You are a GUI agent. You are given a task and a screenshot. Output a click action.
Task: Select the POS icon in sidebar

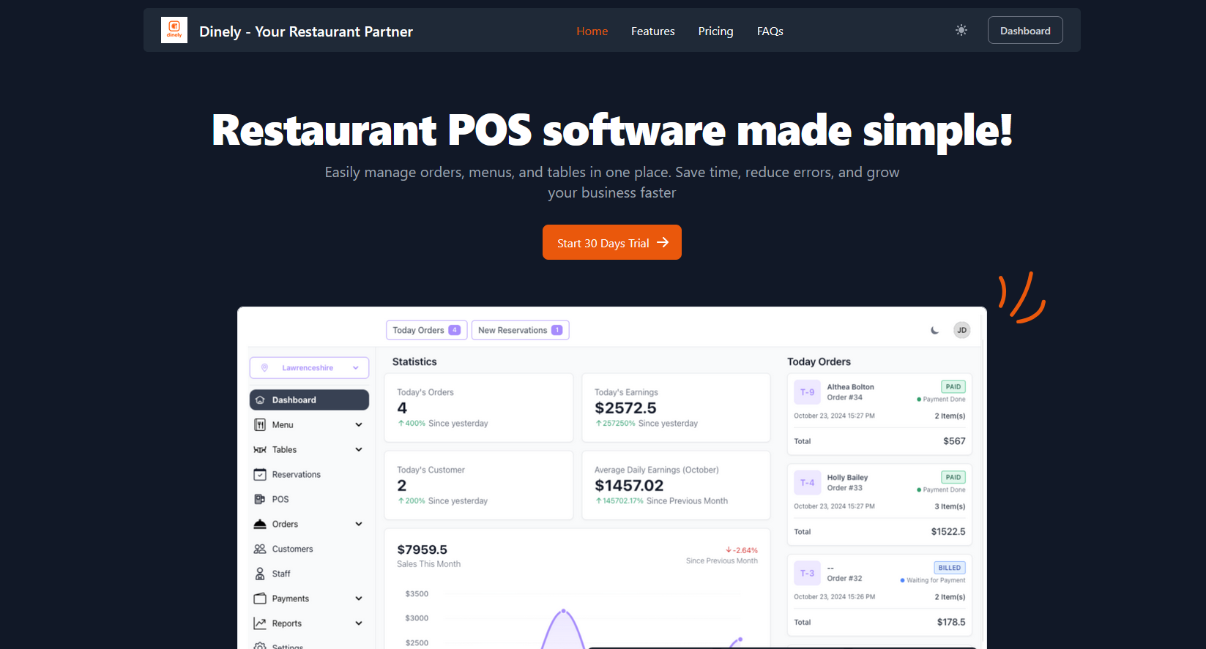pos(260,500)
